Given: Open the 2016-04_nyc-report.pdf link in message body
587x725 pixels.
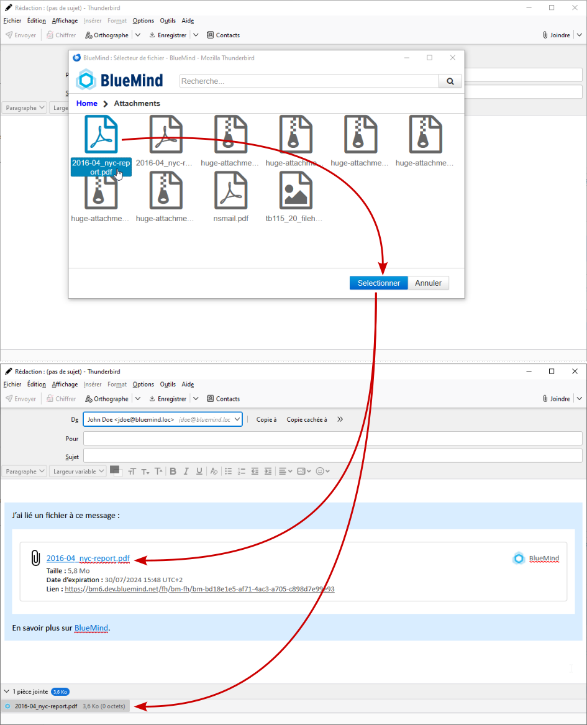Looking at the screenshot, I should (88, 558).
